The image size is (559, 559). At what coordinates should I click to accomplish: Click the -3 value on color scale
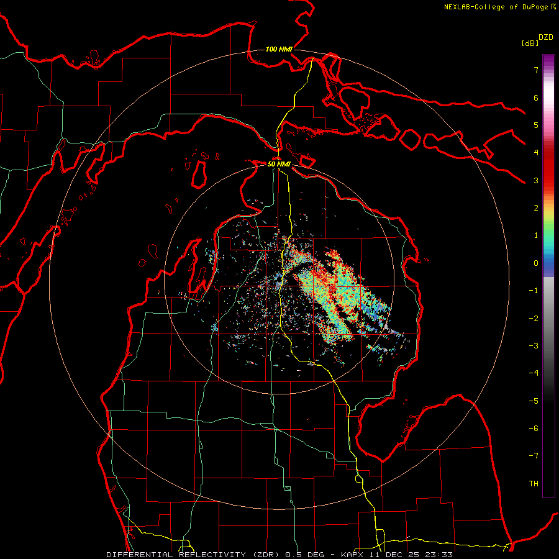pyautogui.click(x=534, y=346)
